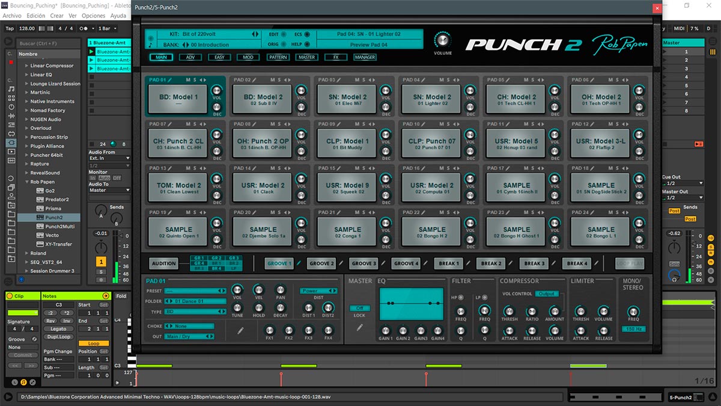Click the PAD 01 edit pencil icon
Viewport: 721px width, 406px height.
(170, 79)
